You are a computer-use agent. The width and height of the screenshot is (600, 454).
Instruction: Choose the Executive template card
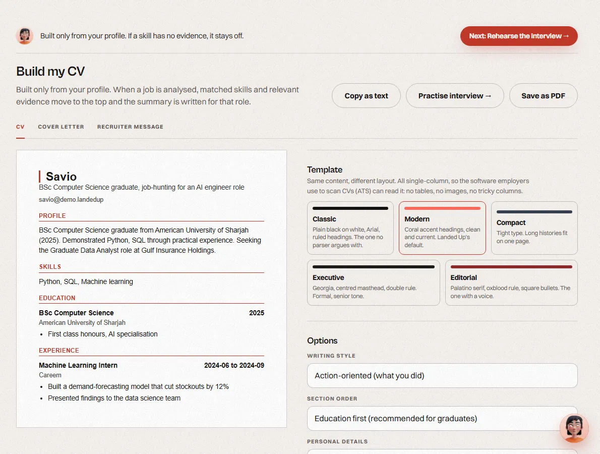tap(373, 282)
